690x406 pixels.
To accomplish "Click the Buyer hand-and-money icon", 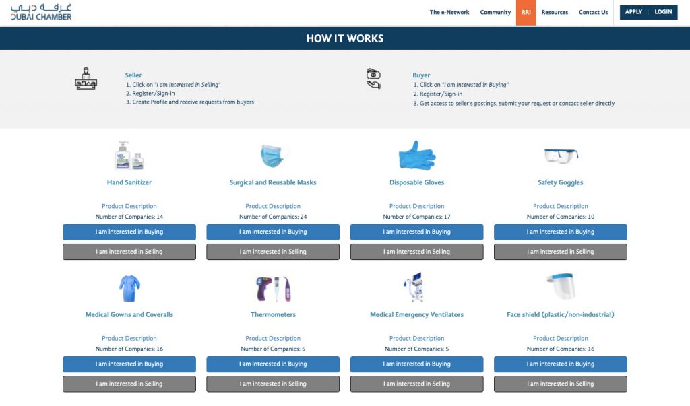I will pos(373,79).
